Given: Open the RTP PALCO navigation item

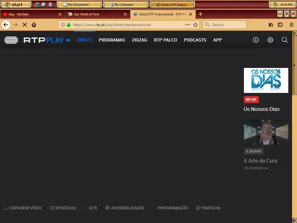Looking at the screenshot, I should coord(165,40).
